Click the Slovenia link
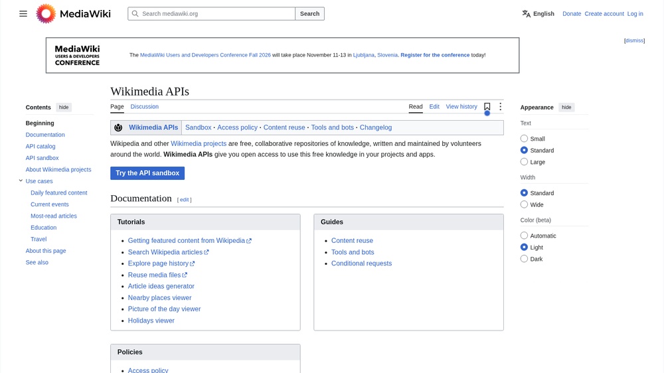The width and height of the screenshot is (664, 373). pos(388,55)
